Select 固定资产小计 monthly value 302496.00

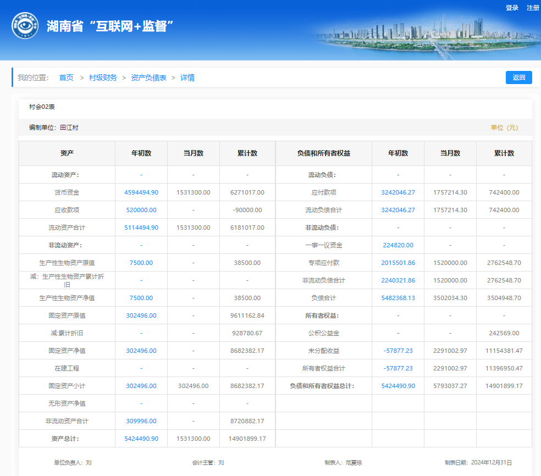click(193, 386)
